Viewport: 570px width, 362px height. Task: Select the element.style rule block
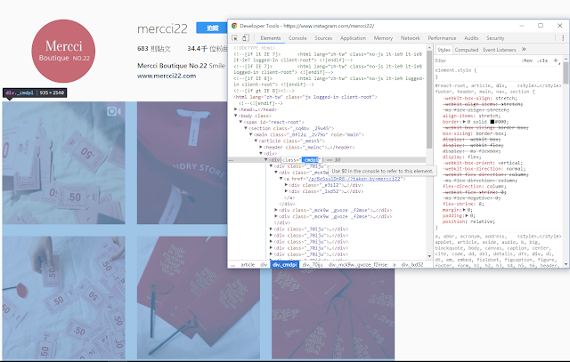(498, 73)
